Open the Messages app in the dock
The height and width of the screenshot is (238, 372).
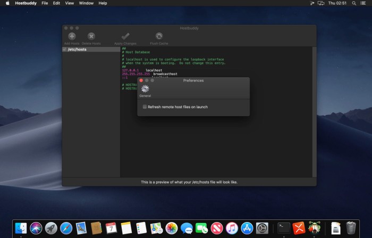[187, 228]
